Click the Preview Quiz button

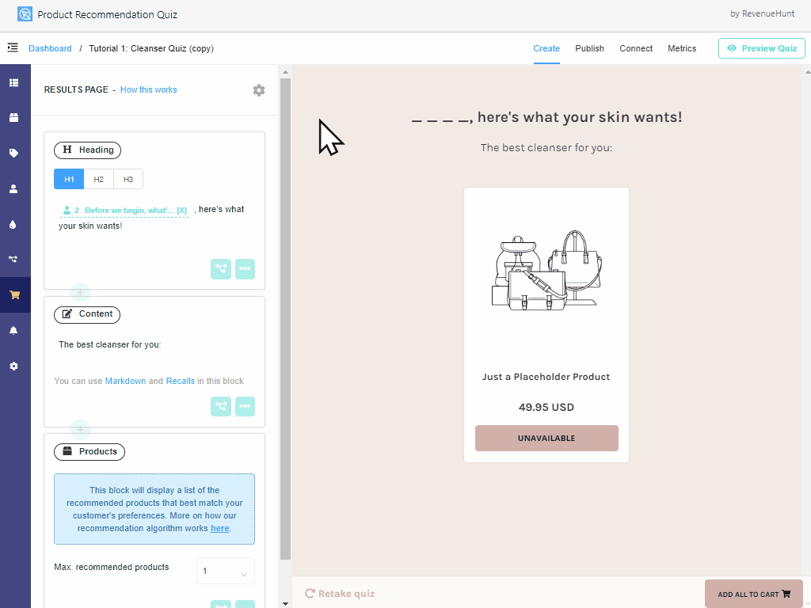point(761,48)
